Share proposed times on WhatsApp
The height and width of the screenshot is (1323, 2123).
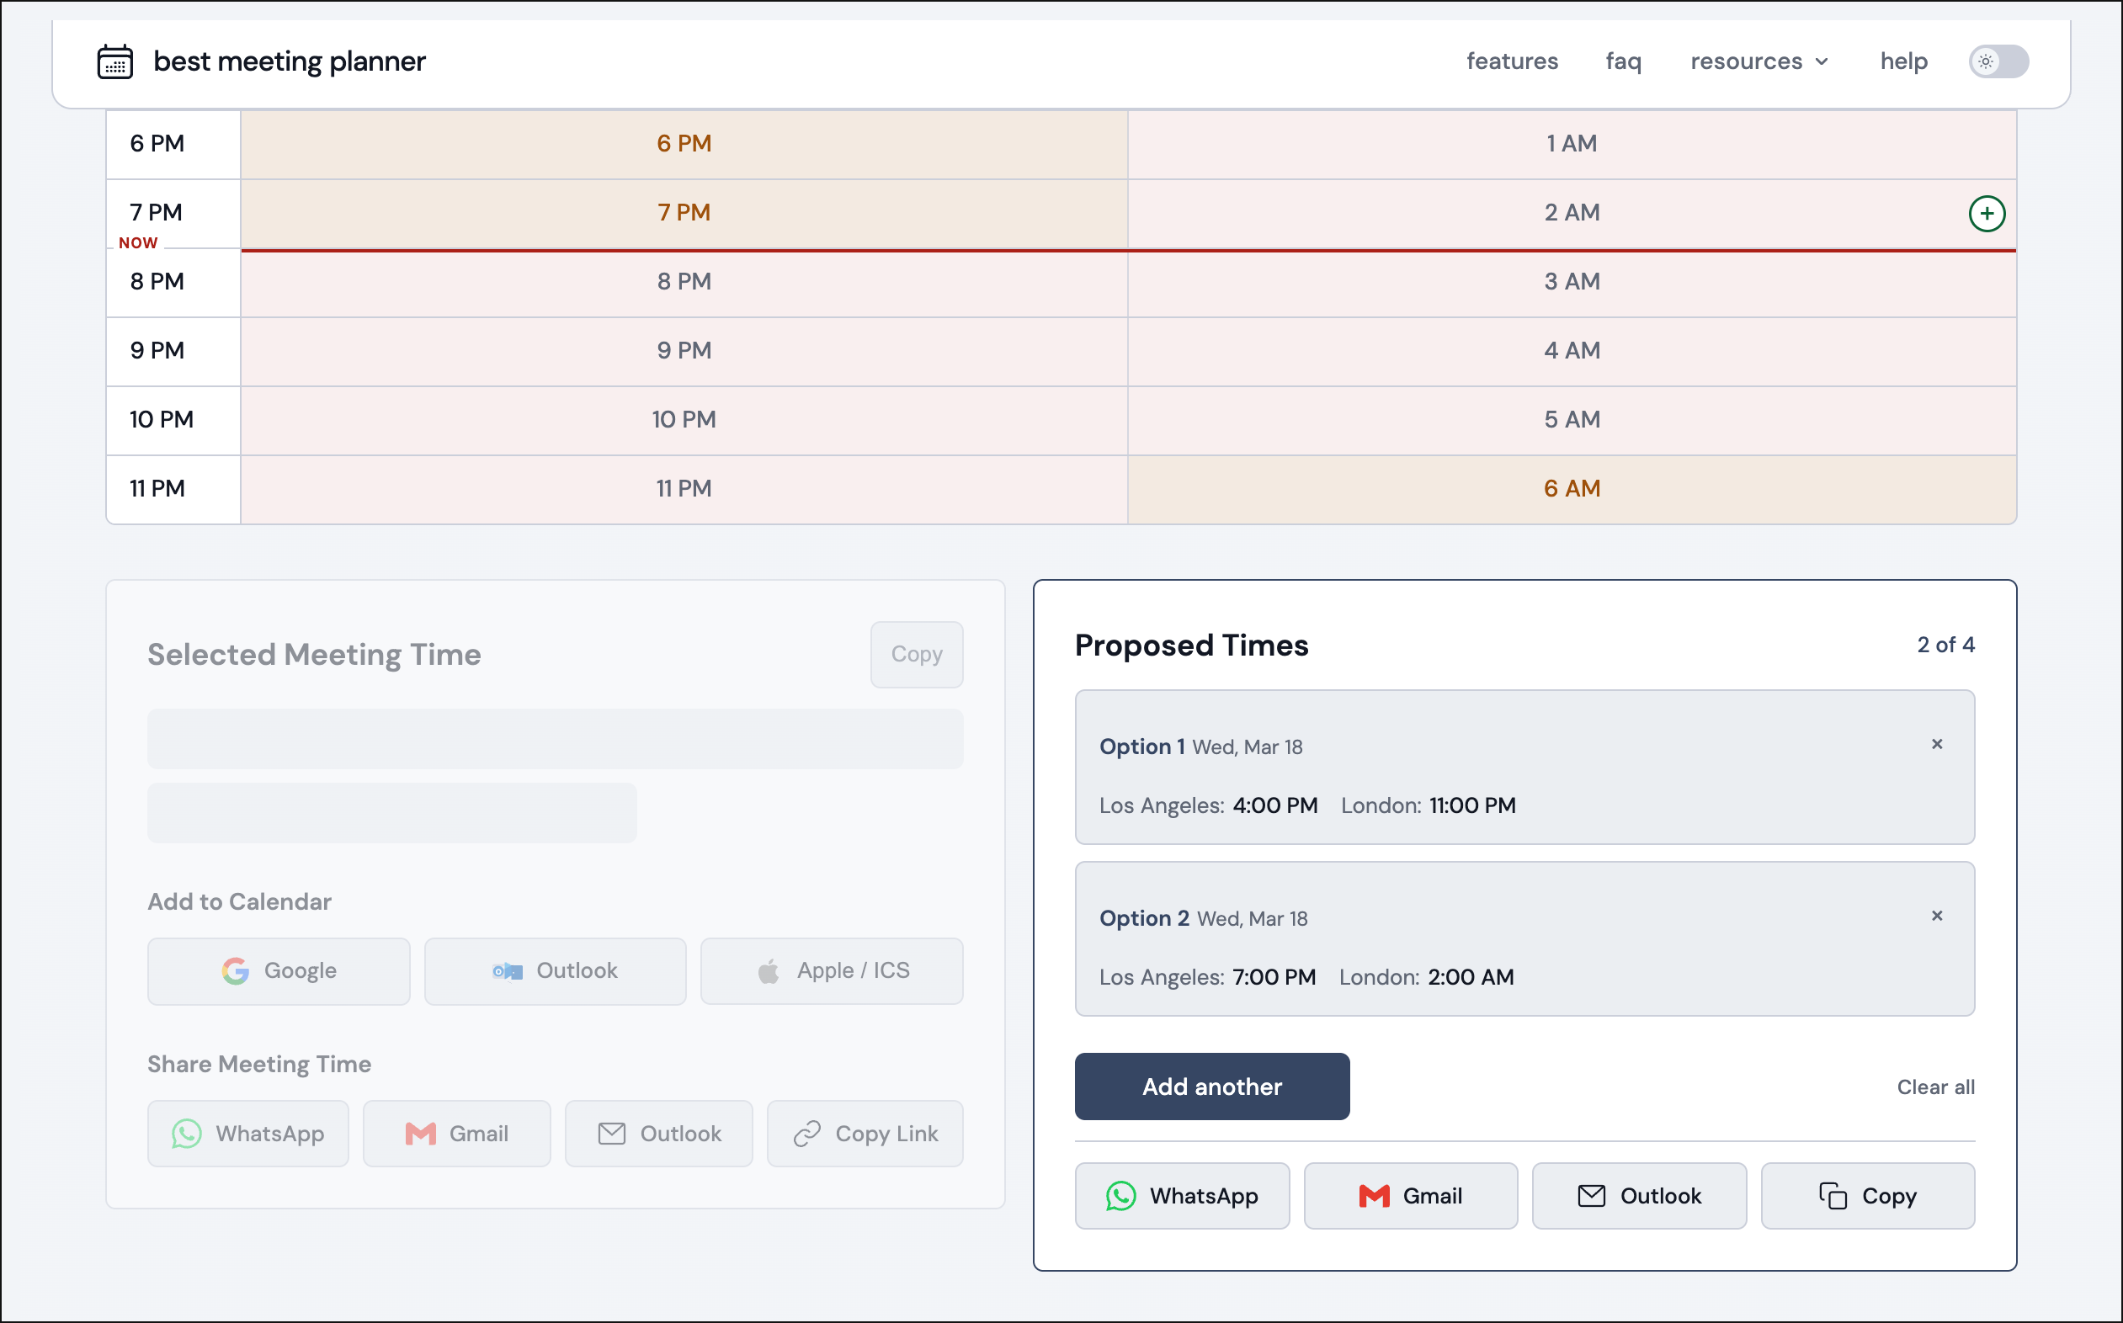click(x=1182, y=1196)
